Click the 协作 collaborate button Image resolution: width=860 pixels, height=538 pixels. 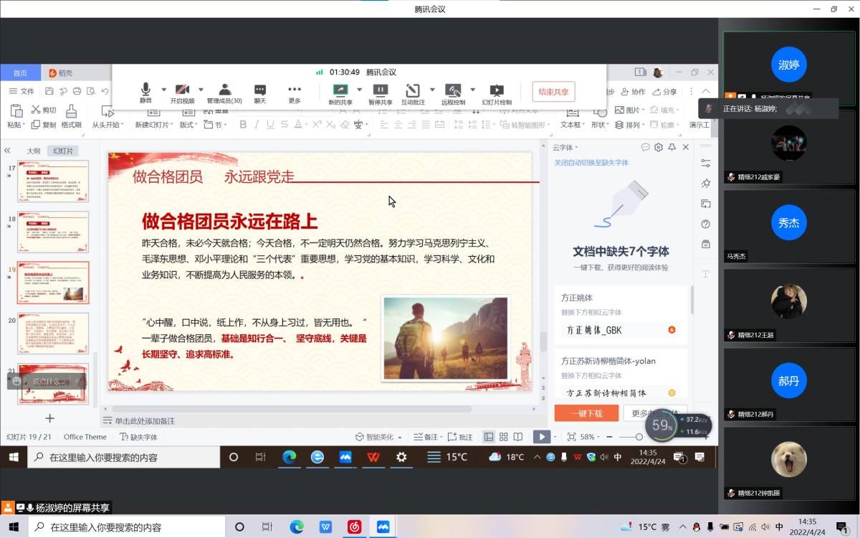click(634, 92)
